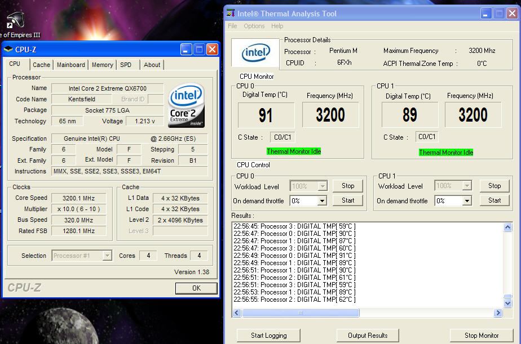Image resolution: width=521 pixels, height=344 pixels.
Task: Click the Rated FSB value 1280.1 MHz
Action: (79, 231)
